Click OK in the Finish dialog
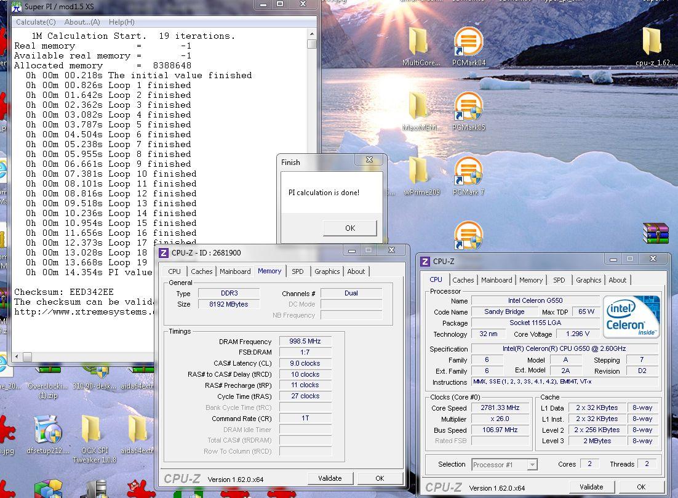Viewport: 678px width, 498px height. click(350, 228)
